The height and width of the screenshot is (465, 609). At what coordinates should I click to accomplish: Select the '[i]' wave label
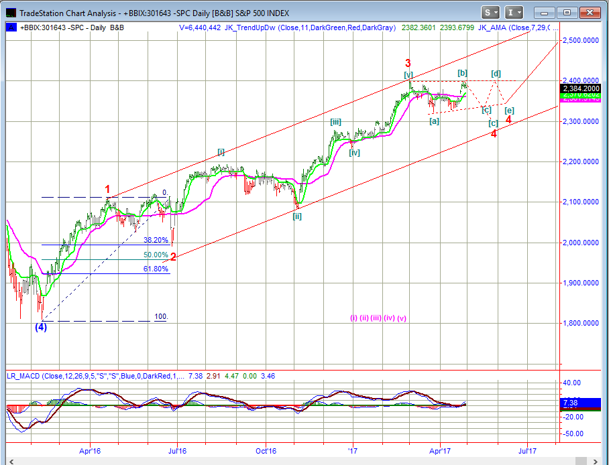pyautogui.click(x=221, y=152)
